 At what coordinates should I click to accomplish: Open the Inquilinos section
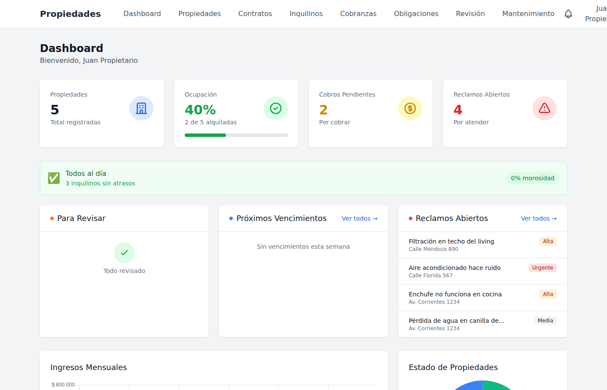tap(306, 14)
